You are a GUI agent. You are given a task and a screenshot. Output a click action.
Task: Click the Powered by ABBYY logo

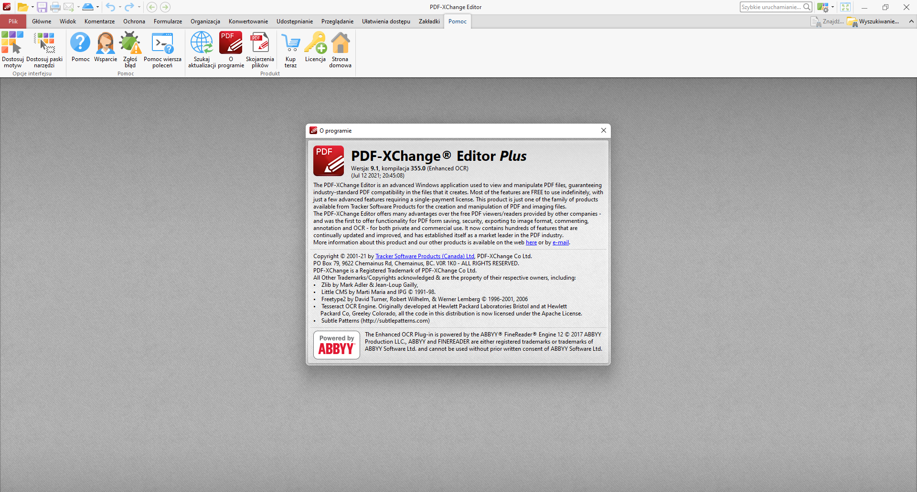click(337, 345)
